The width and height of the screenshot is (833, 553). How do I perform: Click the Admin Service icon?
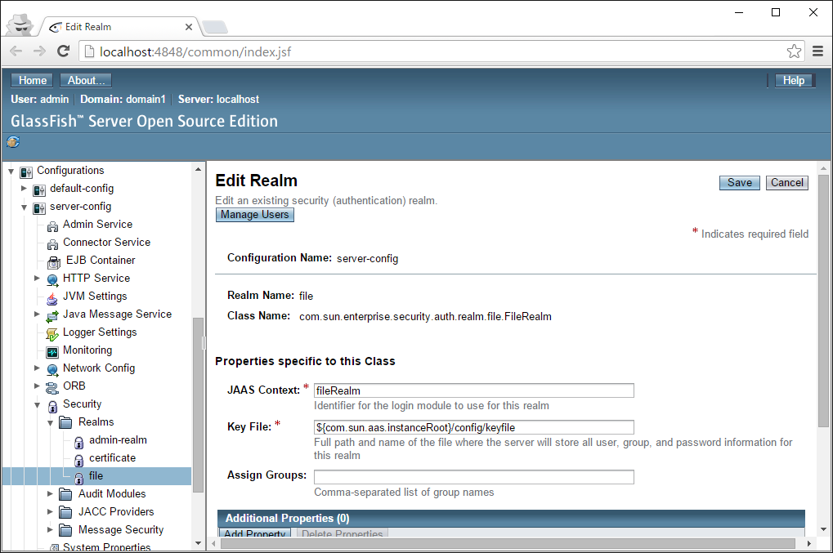tap(52, 226)
